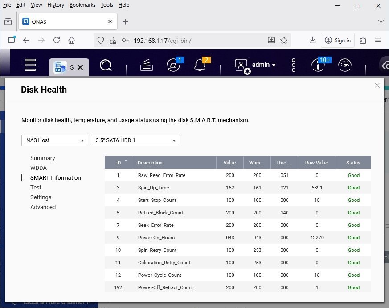Sort table by the ID column header
The height and width of the screenshot is (308, 389).
click(x=119, y=163)
